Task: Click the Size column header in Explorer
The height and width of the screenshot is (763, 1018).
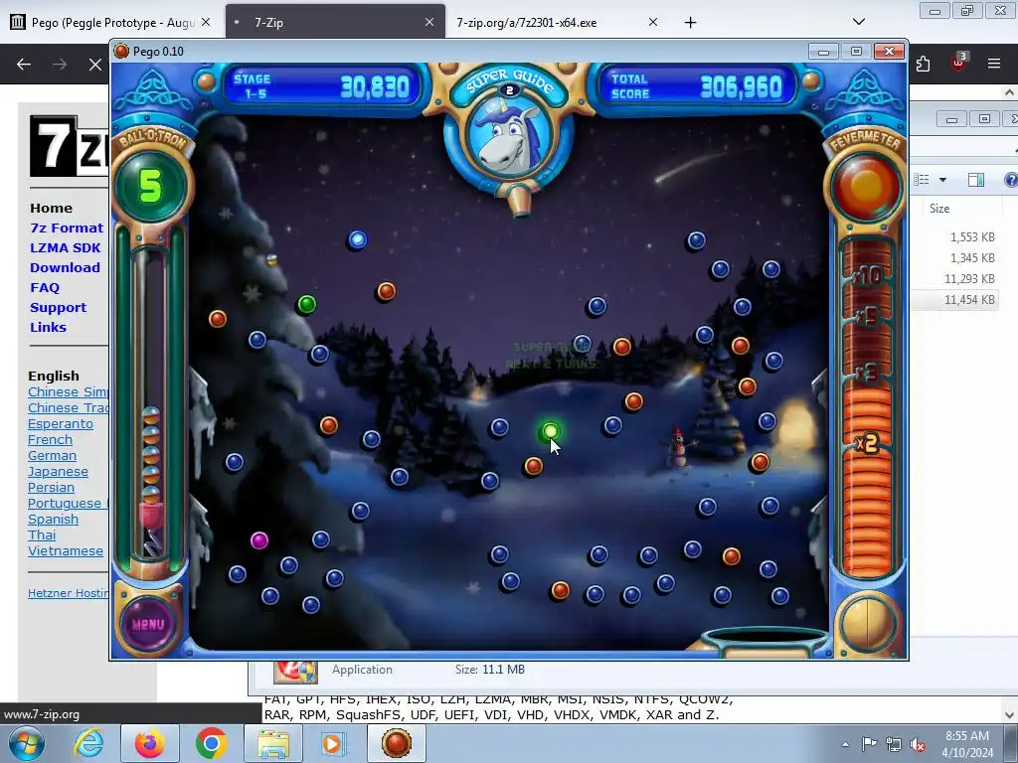Action: pos(939,209)
